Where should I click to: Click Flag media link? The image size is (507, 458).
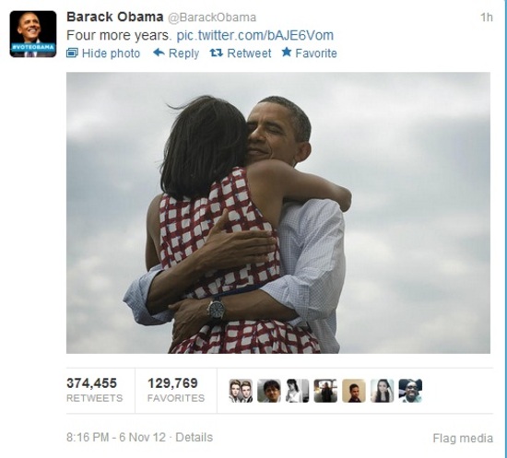(463, 439)
